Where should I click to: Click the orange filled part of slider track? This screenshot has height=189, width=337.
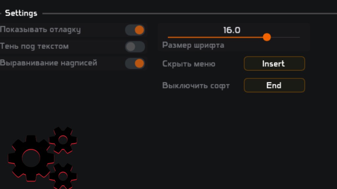[x=214, y=37]
